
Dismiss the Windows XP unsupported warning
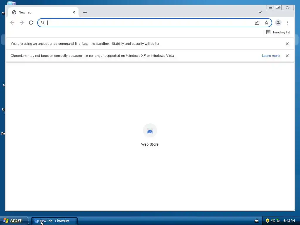[x=287, y=56]
